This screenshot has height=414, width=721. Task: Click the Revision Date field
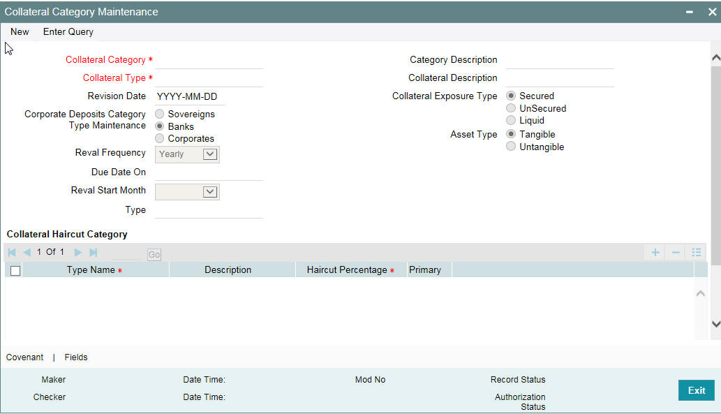pos(190,96)
